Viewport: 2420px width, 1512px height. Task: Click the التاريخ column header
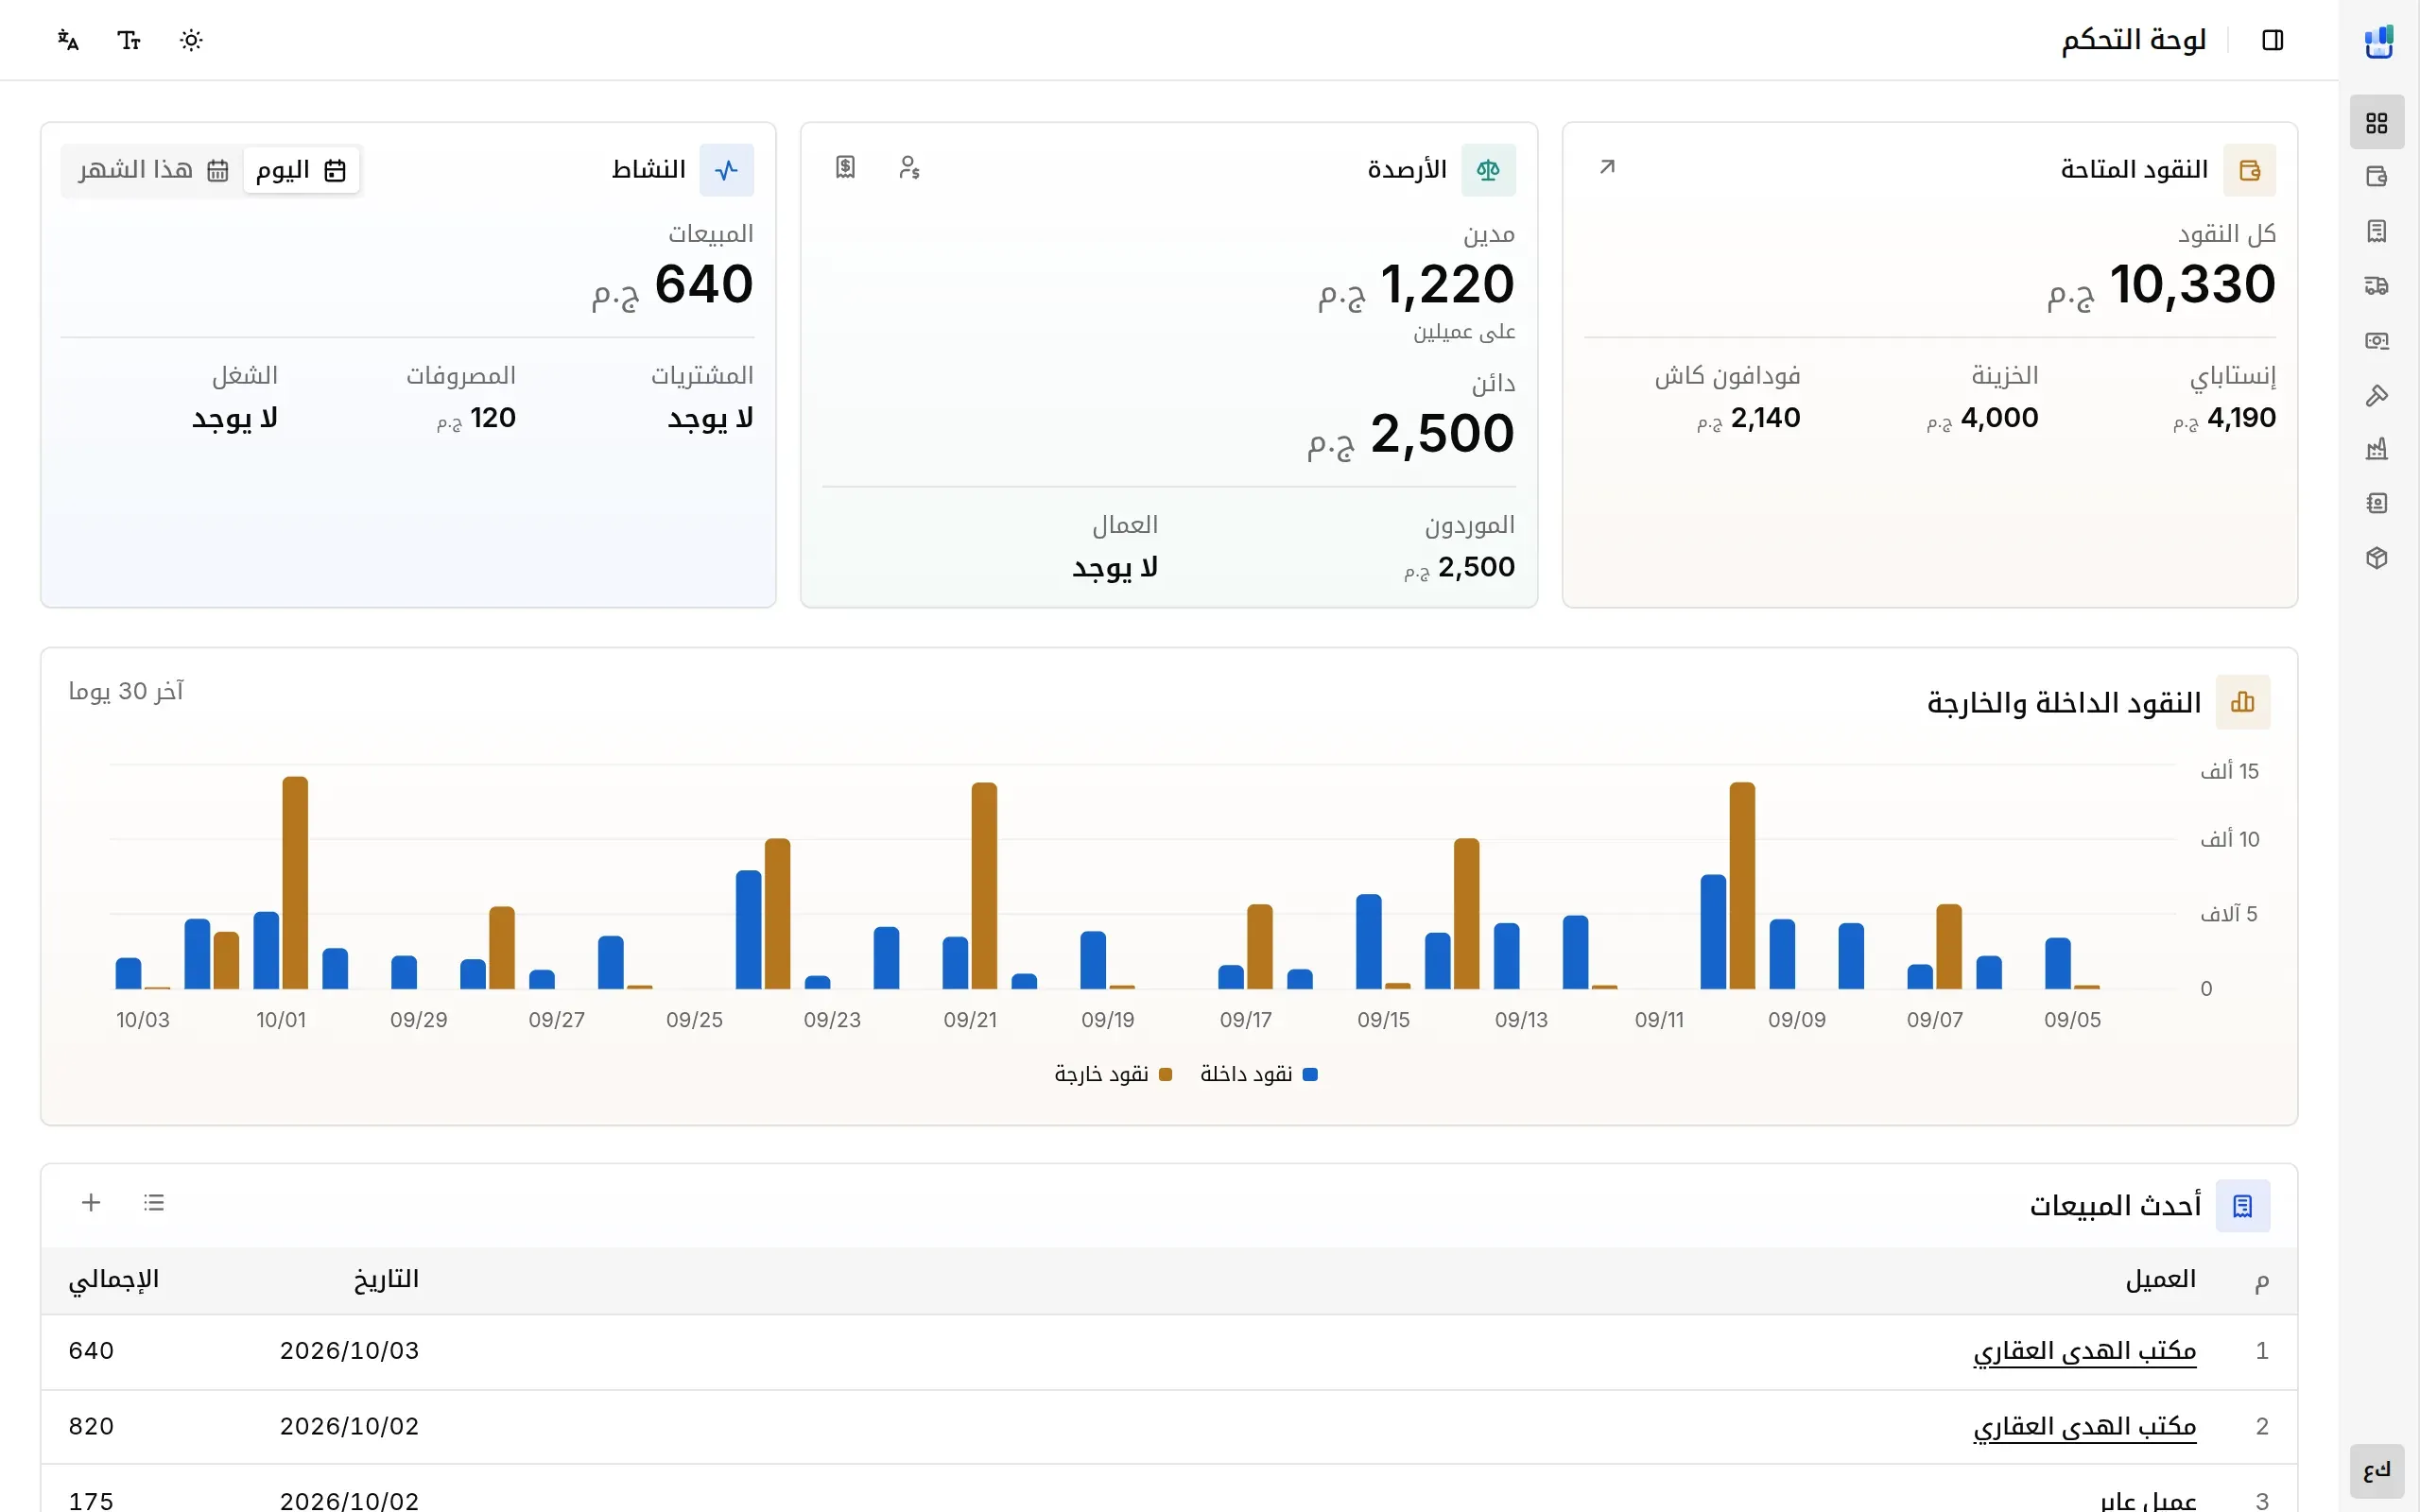[386, 1279]
